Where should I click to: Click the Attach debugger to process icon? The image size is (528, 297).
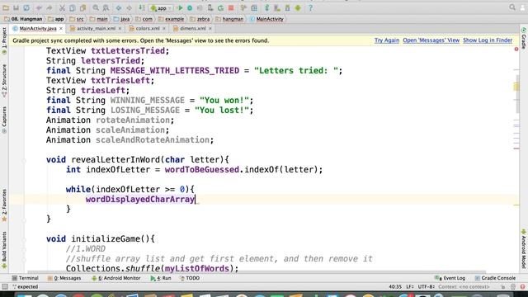[x=210, y=8]
